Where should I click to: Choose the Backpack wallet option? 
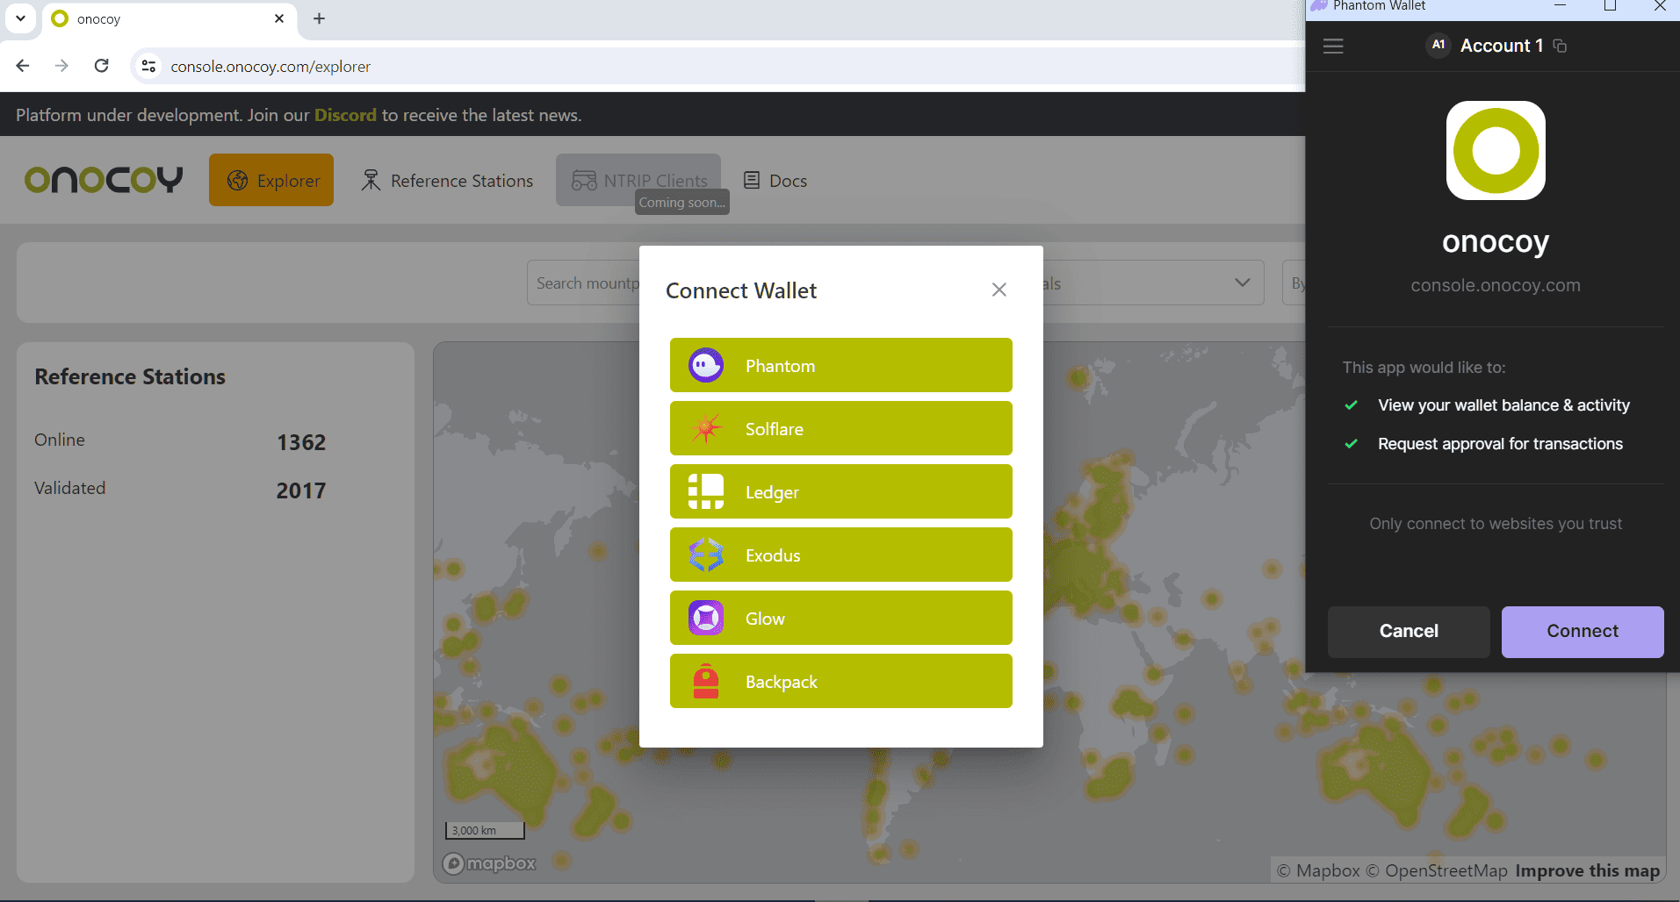pyautogui.click(x=840, y=681)
